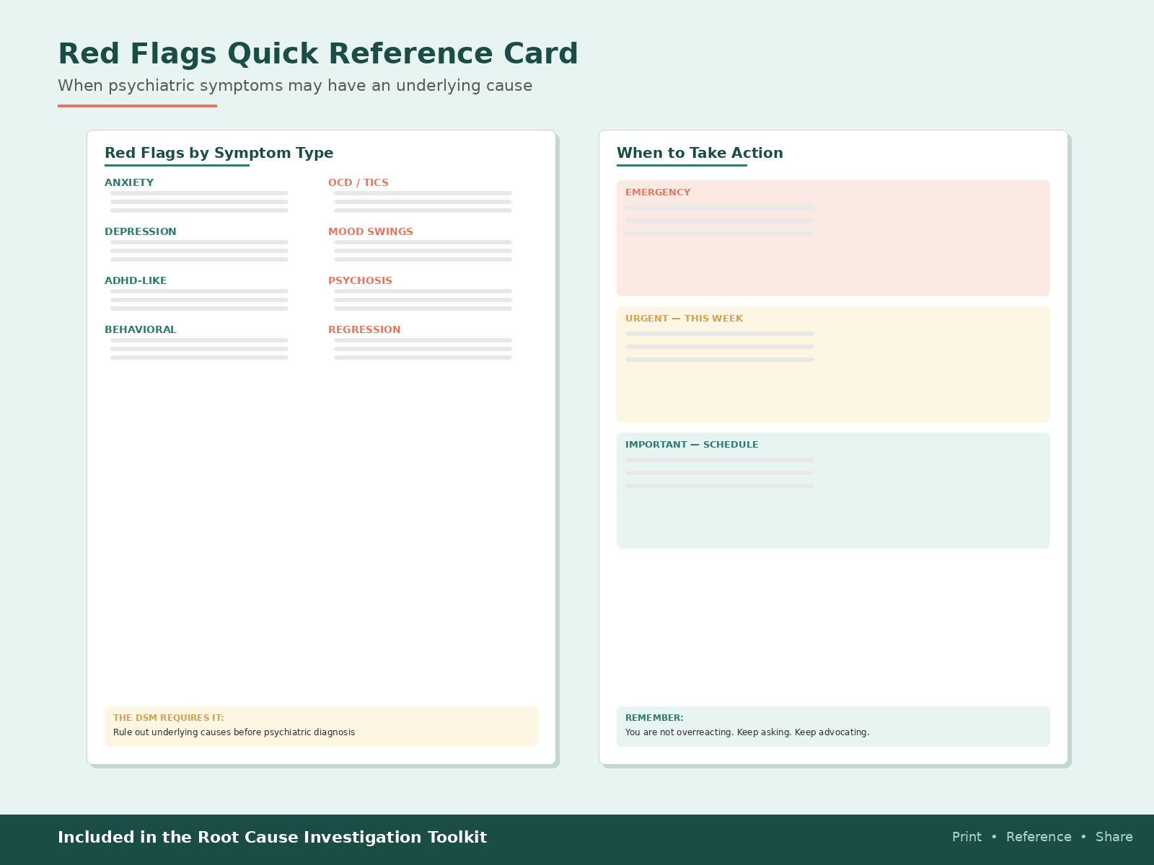Open the EMERGENCY action panel
The height and width of the screenshot is (865, 1154).
[x=833, y=238]
